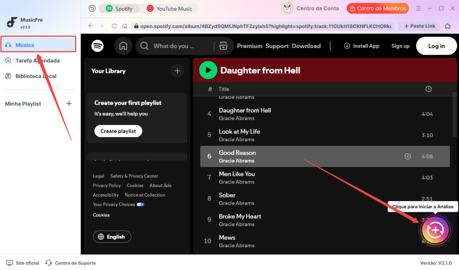459x270 pixels.
Task: Open Site oficial in status bar
Action: 22,263
